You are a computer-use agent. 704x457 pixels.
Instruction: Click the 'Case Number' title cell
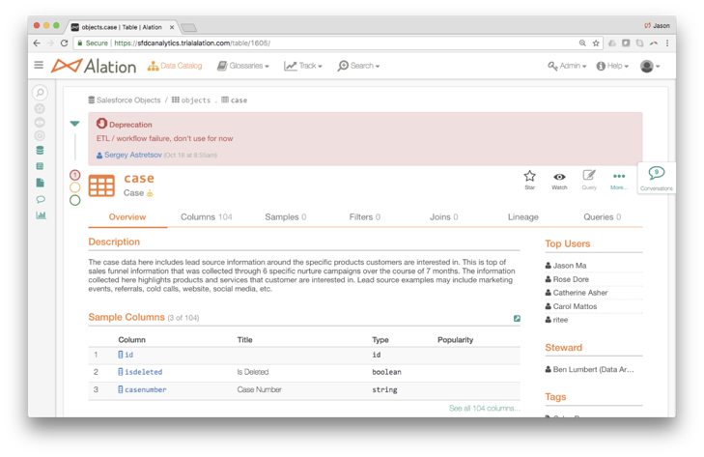tap(259, 389)
